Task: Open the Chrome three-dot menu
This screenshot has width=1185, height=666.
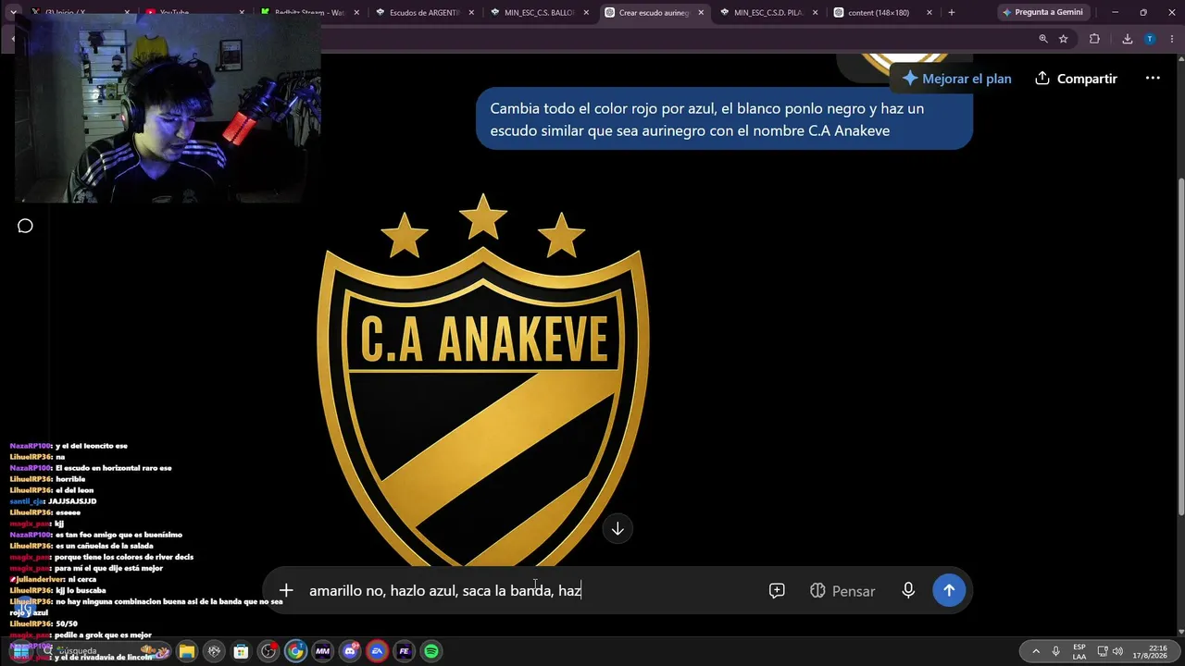Action: (x=1171, y=39)
